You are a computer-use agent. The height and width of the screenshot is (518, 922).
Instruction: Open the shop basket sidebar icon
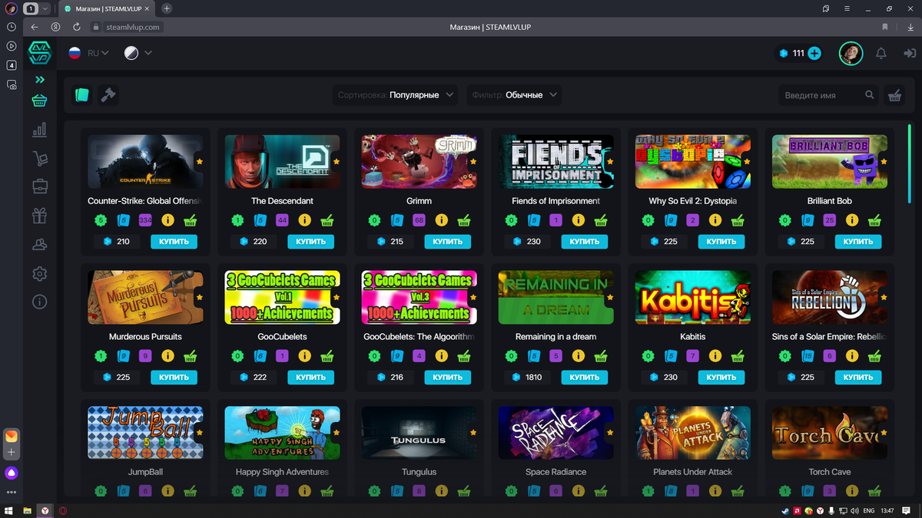pyautogui.click(x=40, y=101)
